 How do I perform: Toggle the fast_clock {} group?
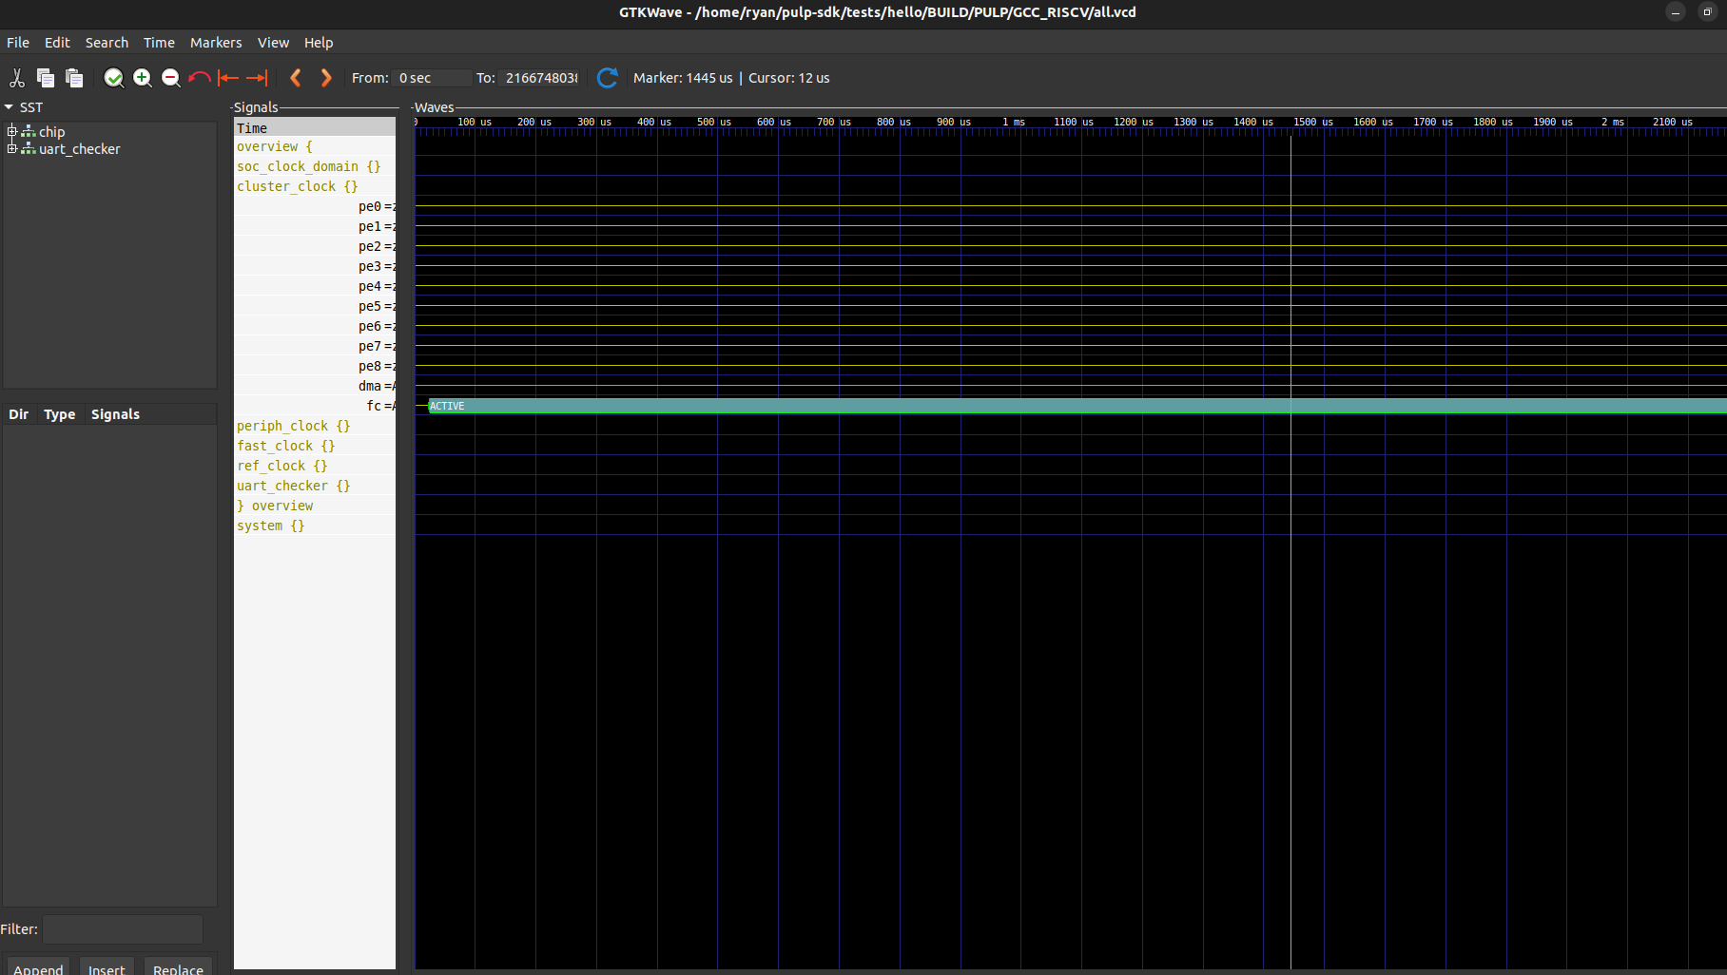[x=315, y=446]
